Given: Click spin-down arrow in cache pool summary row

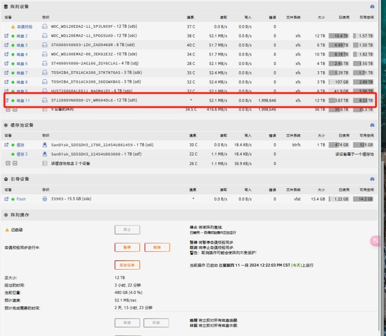Looking at the screenshot, I should (x=8, y=164).
